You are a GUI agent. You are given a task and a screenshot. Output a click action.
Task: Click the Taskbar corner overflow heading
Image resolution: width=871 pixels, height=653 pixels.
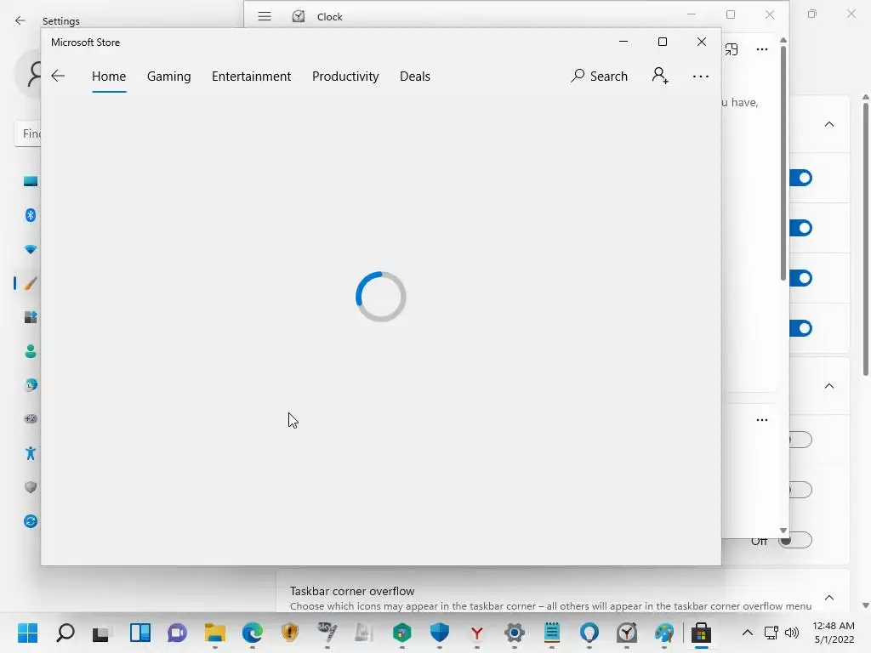point(352,591)
